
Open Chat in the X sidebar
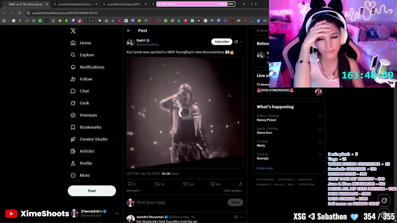coord(80,91)
